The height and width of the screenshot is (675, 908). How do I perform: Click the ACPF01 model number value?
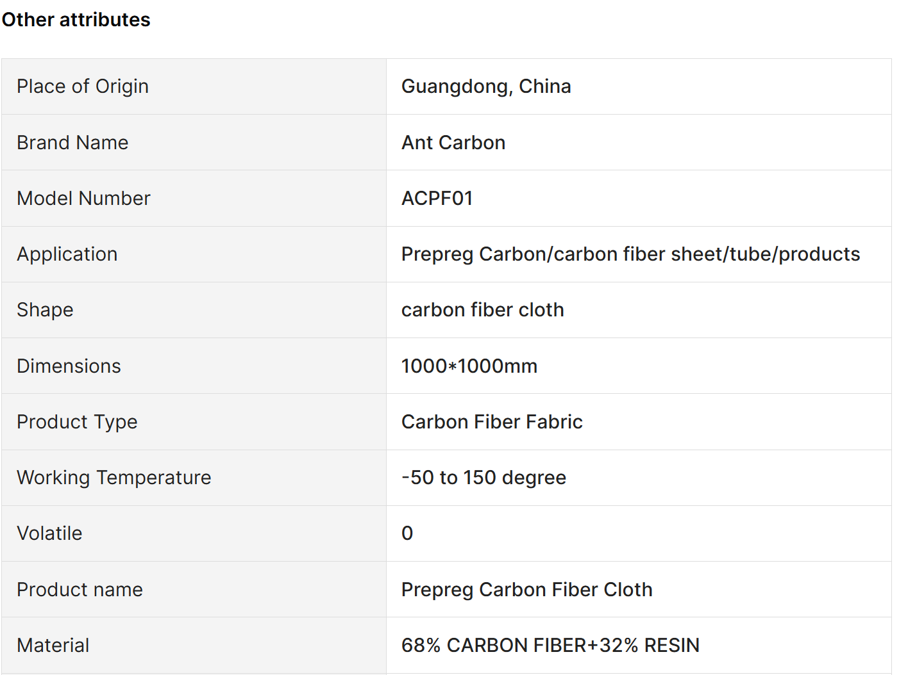click(x=437, y=199)
